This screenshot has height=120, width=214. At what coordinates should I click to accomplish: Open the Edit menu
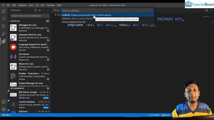point(14,5)
